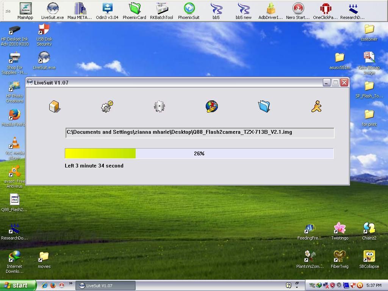Click the orange running man icon
This screenshot has width=388, height=291.
click(x=316, y=106)
